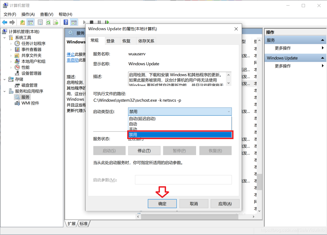Viewport: 327px width, 235px height.
Task: Collapse the 服务和应用程序 tree node
Action: coord(5,91)
